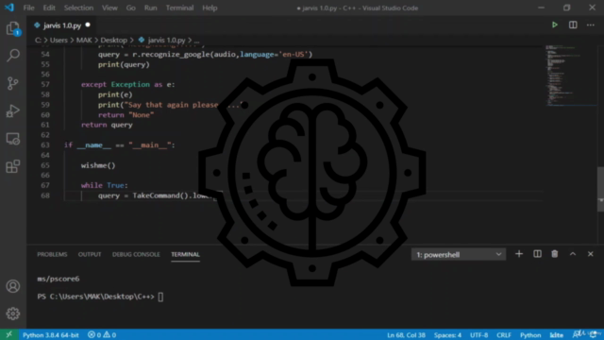Screen dimensions: 604x340
Task: Click the print(query) statement on line 55
Action: [x=124, y=64]
